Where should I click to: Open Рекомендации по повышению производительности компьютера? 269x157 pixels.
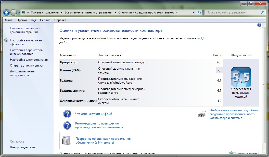pos(99,125)
